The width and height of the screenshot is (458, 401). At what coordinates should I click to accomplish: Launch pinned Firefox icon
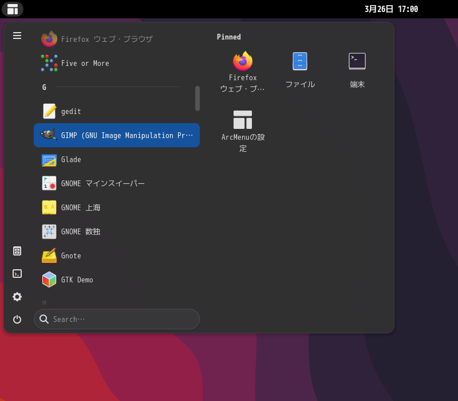243,61
